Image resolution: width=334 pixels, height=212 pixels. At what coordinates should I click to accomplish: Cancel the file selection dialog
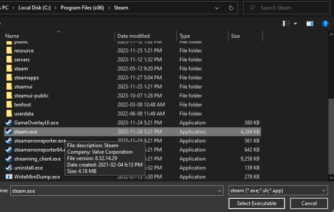pyautogui.click(x=309, y=203)
